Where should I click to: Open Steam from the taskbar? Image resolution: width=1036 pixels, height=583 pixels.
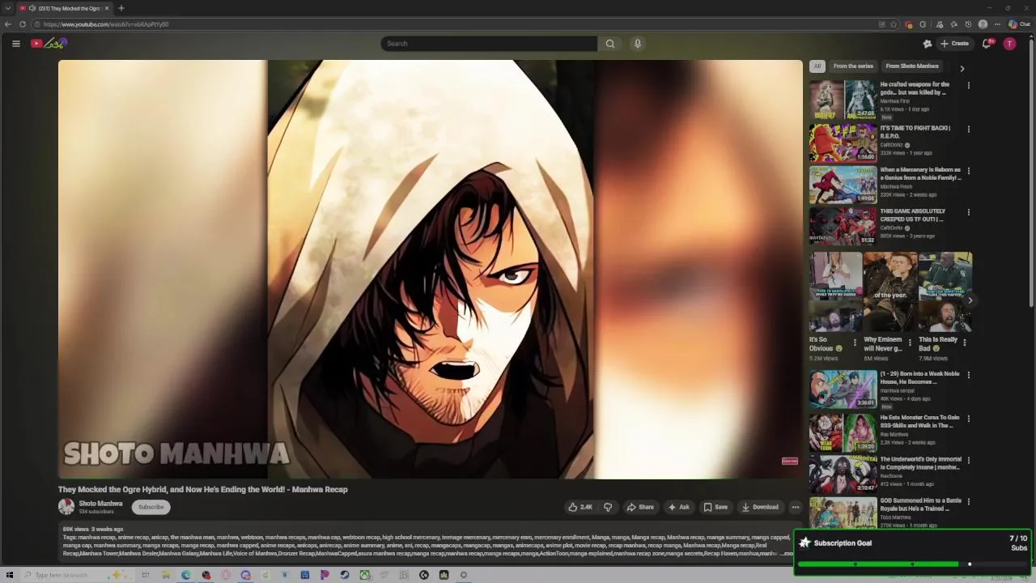point(345,575)
